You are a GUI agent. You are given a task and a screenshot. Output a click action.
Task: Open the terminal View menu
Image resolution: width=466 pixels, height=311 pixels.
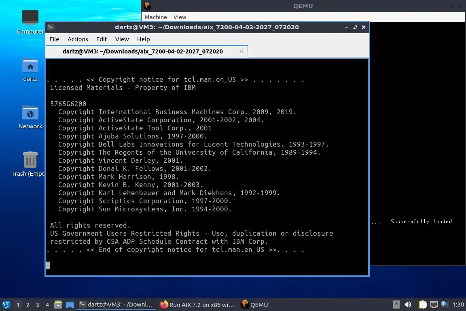(x=122, y=39)
